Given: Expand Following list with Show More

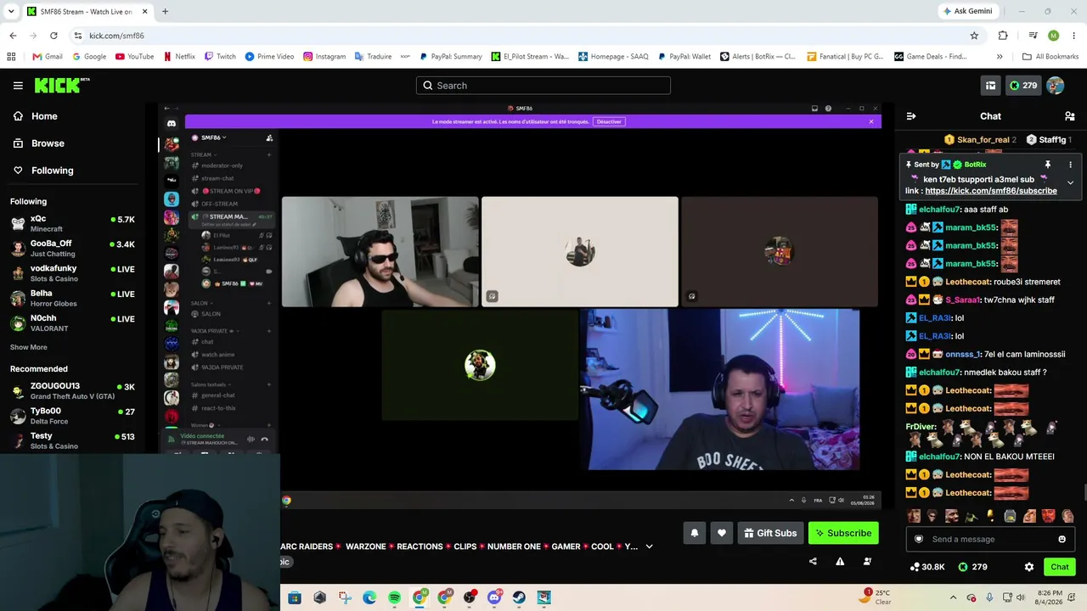Looking at the screenshot, I should tap(29, 347).
